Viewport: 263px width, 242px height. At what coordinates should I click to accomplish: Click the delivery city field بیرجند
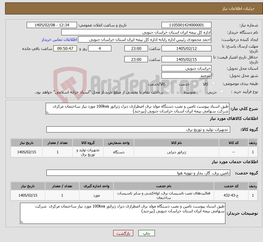click(186, 76)
